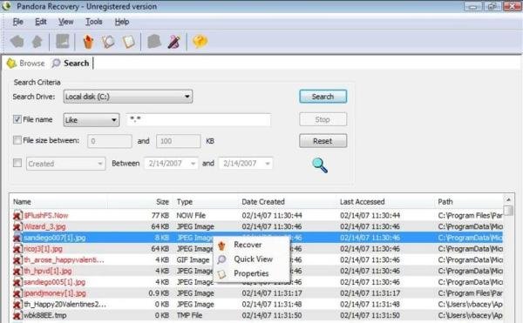This screenshot has height=323, width=523.
Task: Open the Created date-type dropdown
Action: tap(65, 164)
